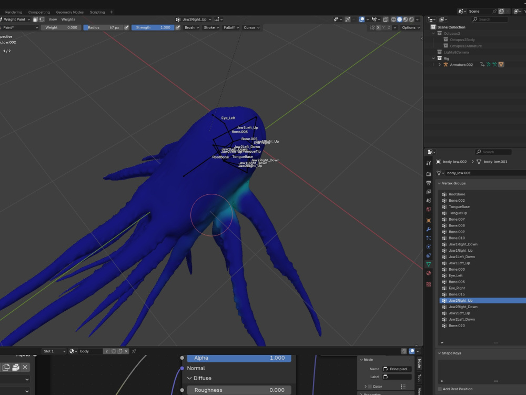Switch to the Compositing workspace tab
This screenshot has height=395, width=526.
(39, 12)
